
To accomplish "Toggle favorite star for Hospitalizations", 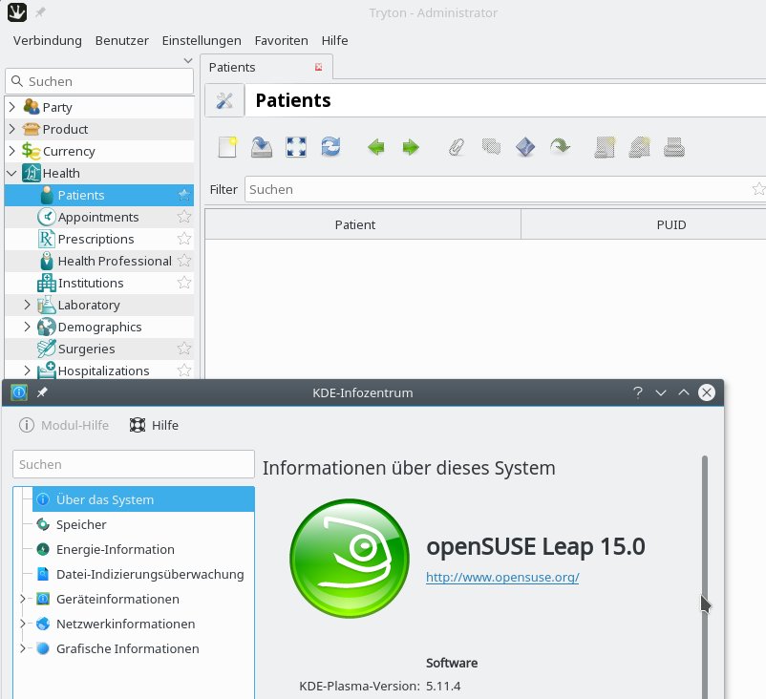I will point(183,371).
